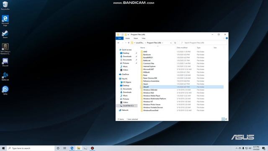
Task: Customize Quick Access Toolbar dropdown arrow
Action: [128, 34]
